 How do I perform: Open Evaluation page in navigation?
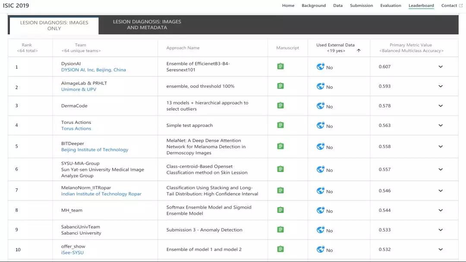click(391, 6)
